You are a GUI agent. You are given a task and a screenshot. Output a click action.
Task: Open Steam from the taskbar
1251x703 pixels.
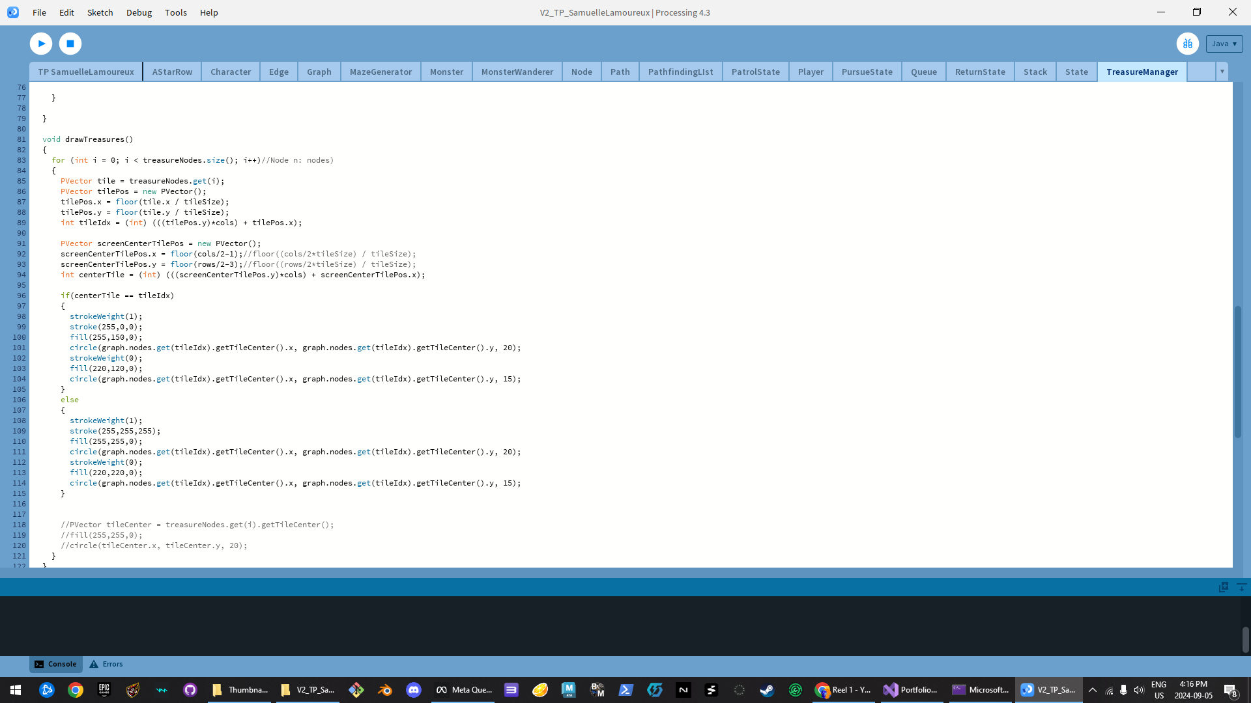coord(767,690)
